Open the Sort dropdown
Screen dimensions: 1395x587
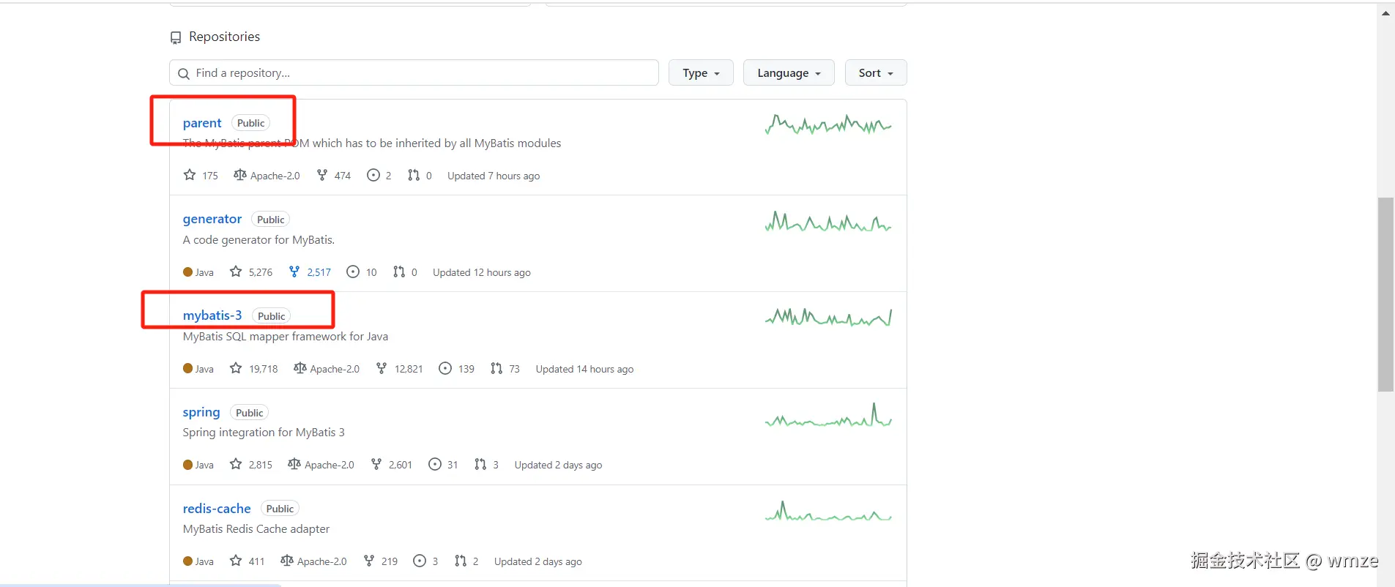point(875,73)
